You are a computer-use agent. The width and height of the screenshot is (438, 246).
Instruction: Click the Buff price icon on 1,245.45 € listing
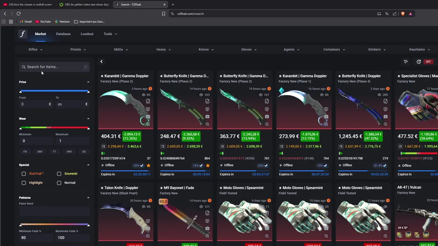341,147
